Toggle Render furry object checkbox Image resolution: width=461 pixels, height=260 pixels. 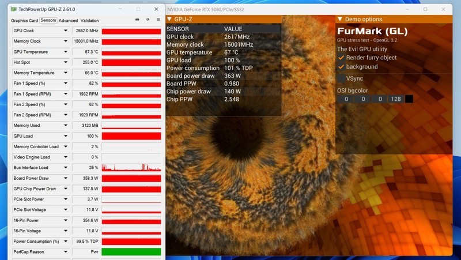click(x=341, y=58)
